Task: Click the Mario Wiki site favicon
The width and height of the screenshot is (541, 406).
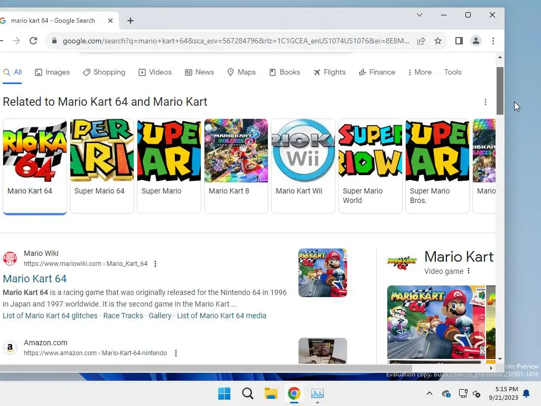Action: 10,258
